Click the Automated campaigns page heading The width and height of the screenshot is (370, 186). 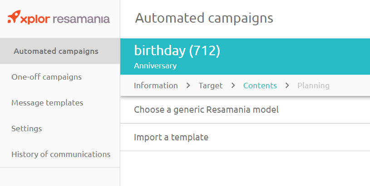pyautogui.click(x=204, y=19)
